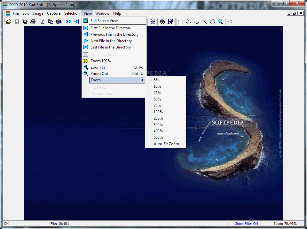Click the color palette icon in toolbar
Screen dimensions: 307x229
[162, 22]
